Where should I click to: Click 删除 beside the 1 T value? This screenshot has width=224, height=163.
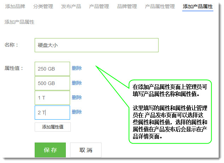(77, 97)
